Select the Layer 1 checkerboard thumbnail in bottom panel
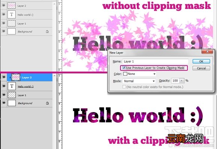The image size is (217, 149). coord(12,95)
